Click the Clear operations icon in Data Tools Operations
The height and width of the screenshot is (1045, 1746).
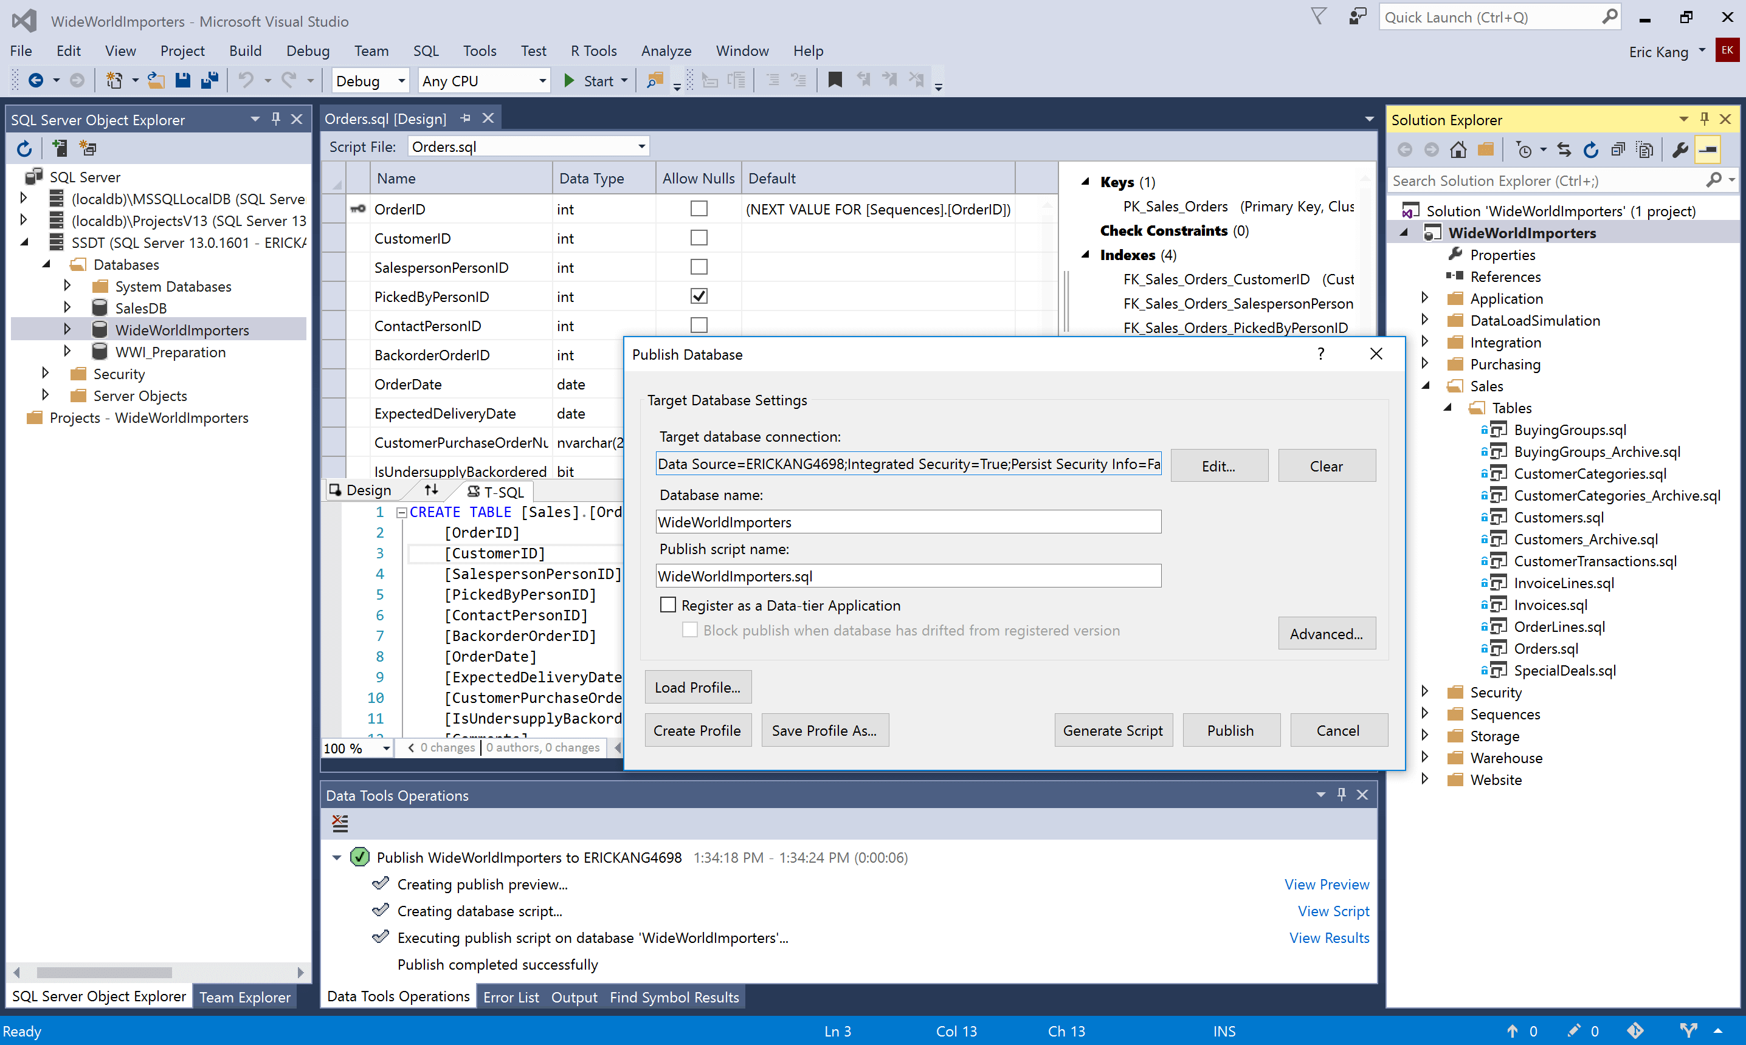(340, 823)
